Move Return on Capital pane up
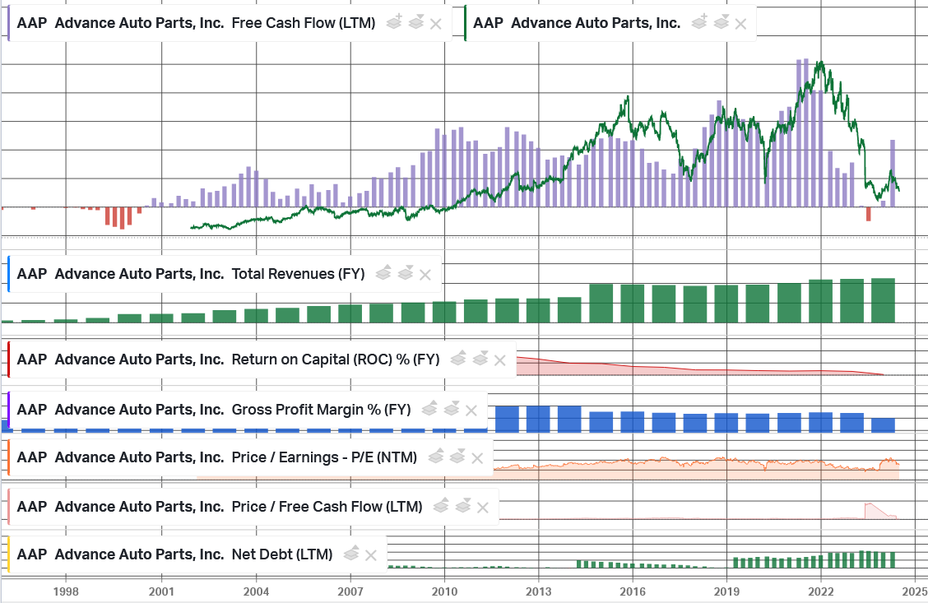Image resolution: width=928 pixels, height=603 pixels. (x=458, y=359)
